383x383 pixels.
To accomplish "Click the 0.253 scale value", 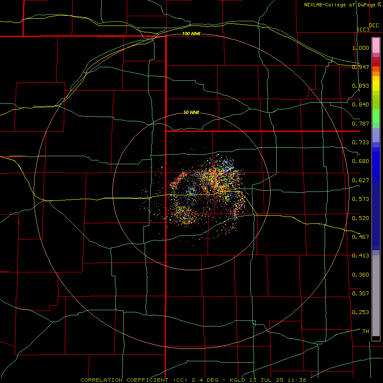I will click(360, 312).
